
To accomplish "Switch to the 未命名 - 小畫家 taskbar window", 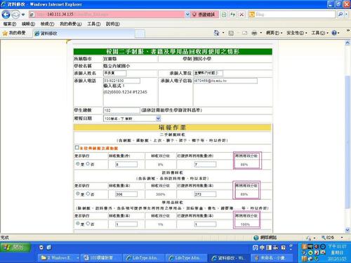I will (272, 258).
